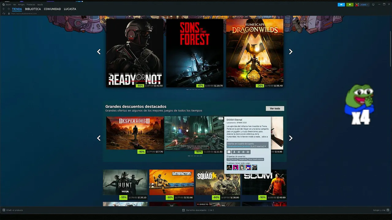Expand the Lucasta account dropdown
Screen dimensions: 392x220
click(364, 5)
